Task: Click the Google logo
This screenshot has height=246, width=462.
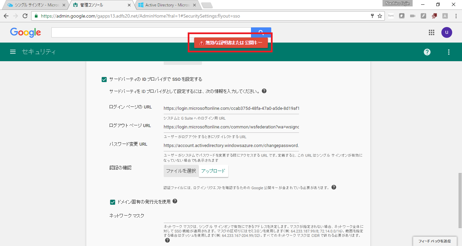Action: tap(25, 32)
